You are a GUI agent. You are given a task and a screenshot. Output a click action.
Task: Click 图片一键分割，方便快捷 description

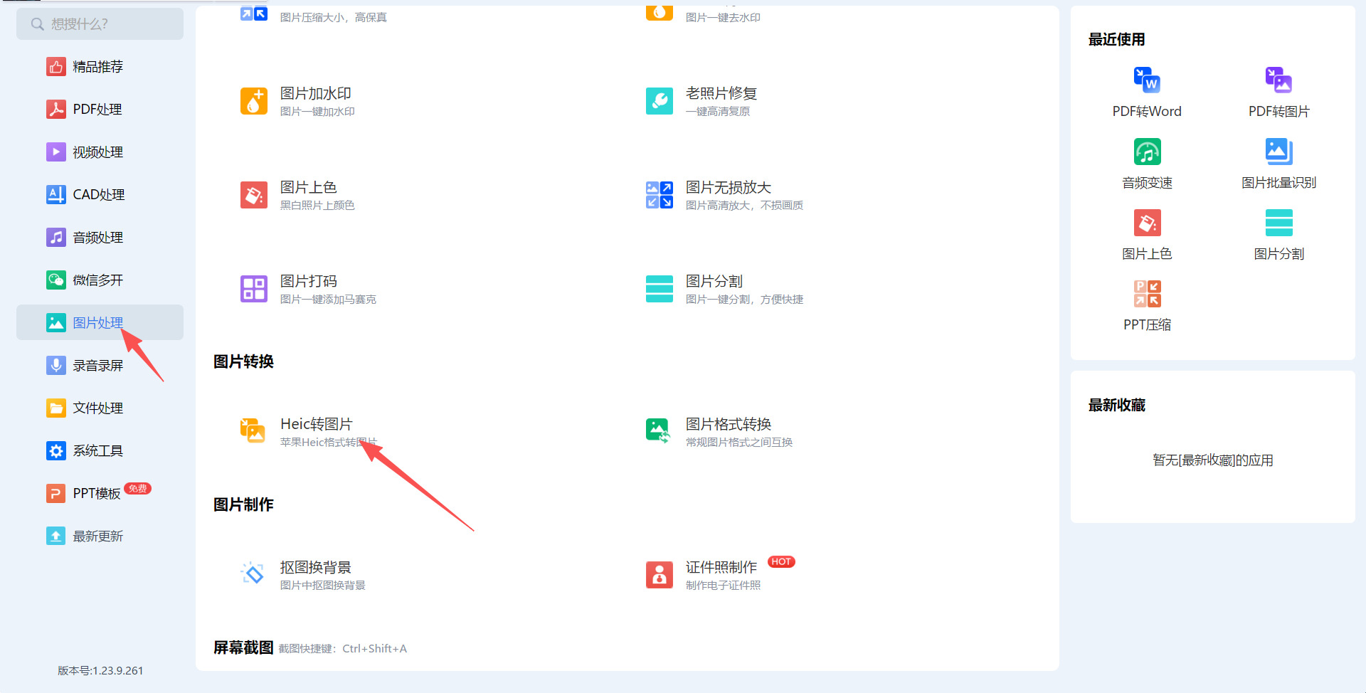tap(744, 300)
